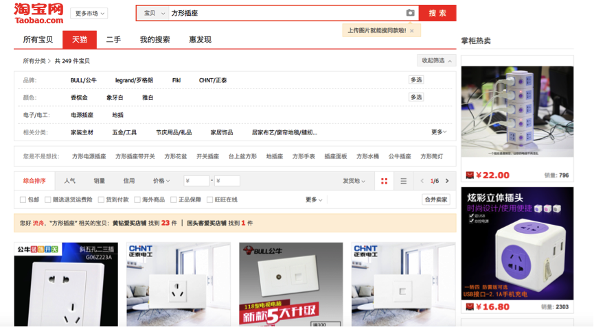Open first CHNT three-hole socket product
Screen dimensions: 594x327
tap(179, 284)
